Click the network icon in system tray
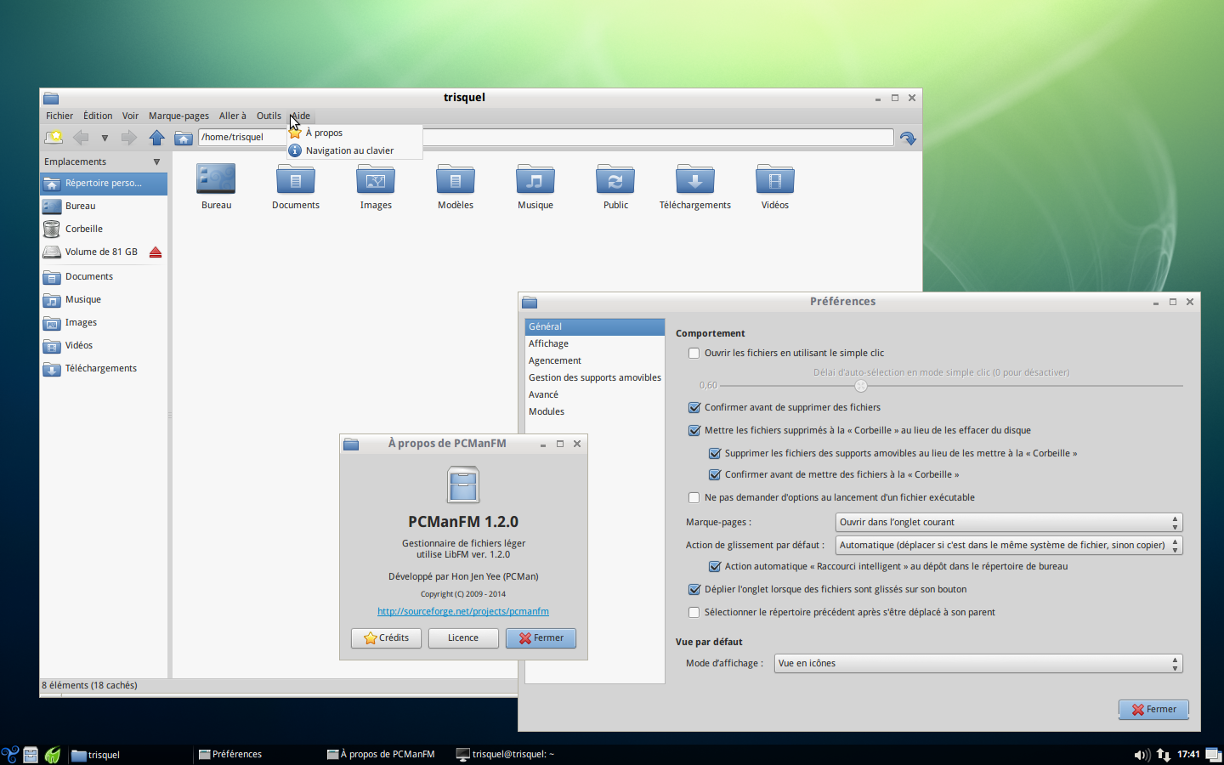Image resolution: width=1224 pixels, height=765 pixels. coord(1164,755)
